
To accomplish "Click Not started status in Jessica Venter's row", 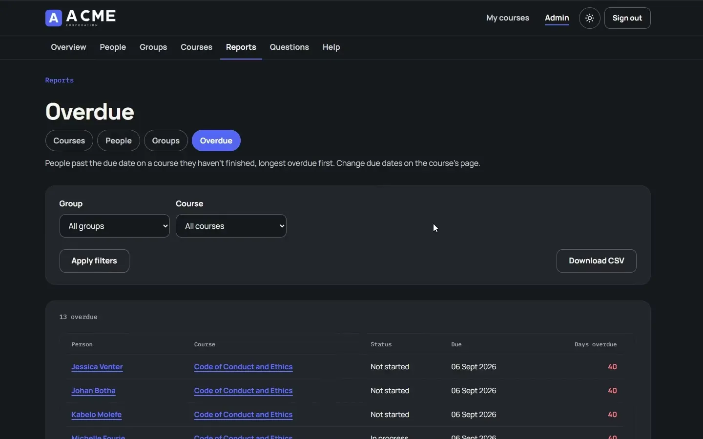I will coord(390,367).
